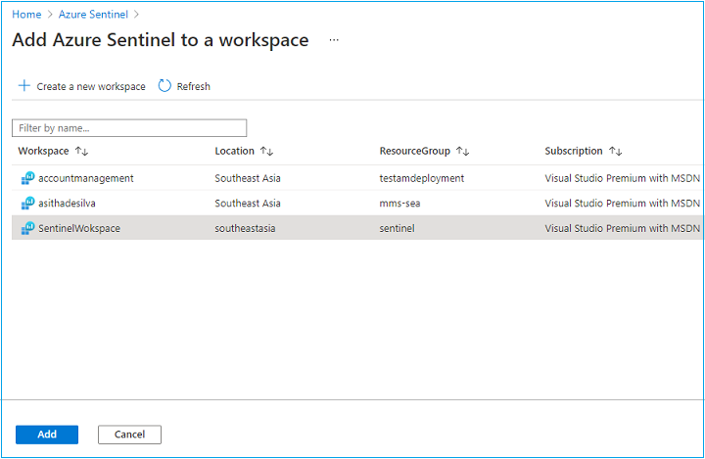This screenshot has height=459, width=705.
Task: Select the asithadesilva workspace name
Action: pos(67,204)
